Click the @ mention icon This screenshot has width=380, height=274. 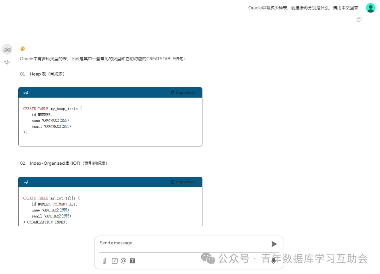coord(123,261)
